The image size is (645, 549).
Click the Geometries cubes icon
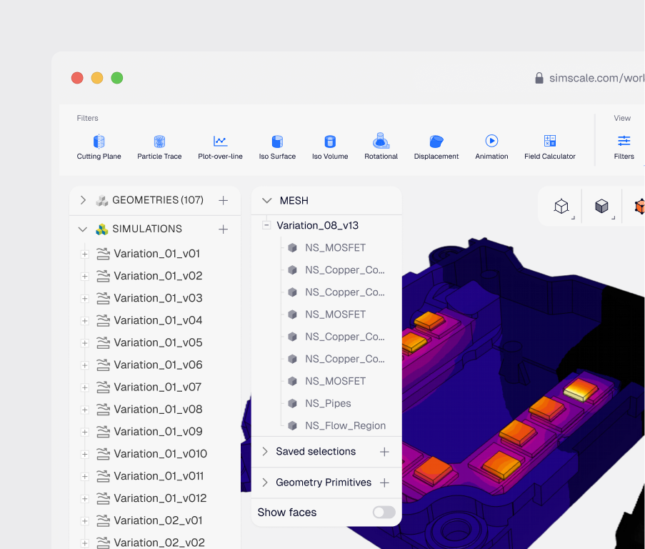(102, 200)
